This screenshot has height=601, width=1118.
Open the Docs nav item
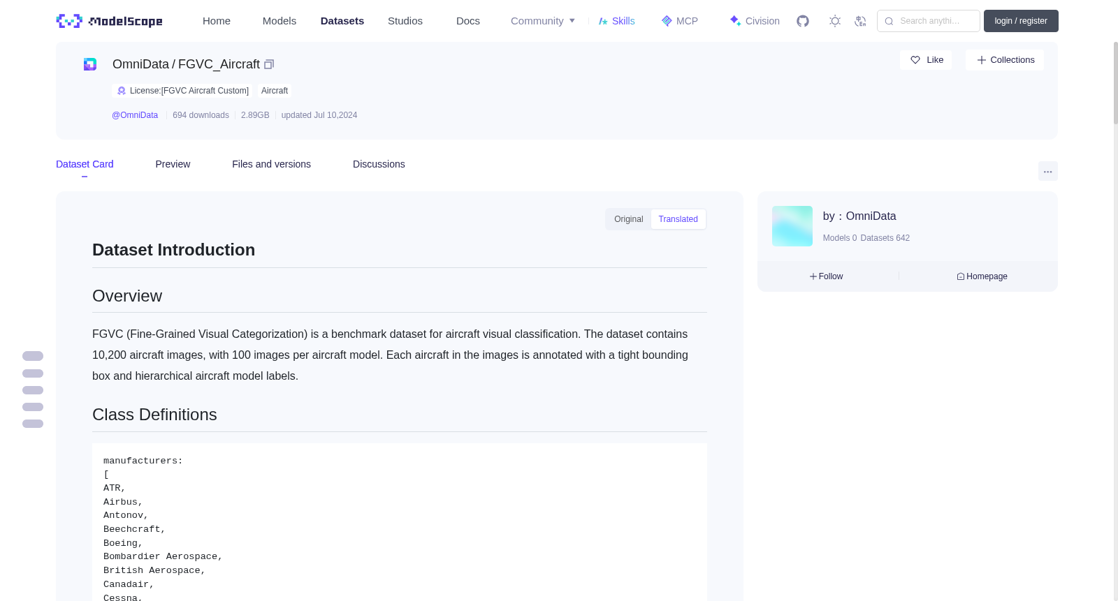click(x=468, y=21)
